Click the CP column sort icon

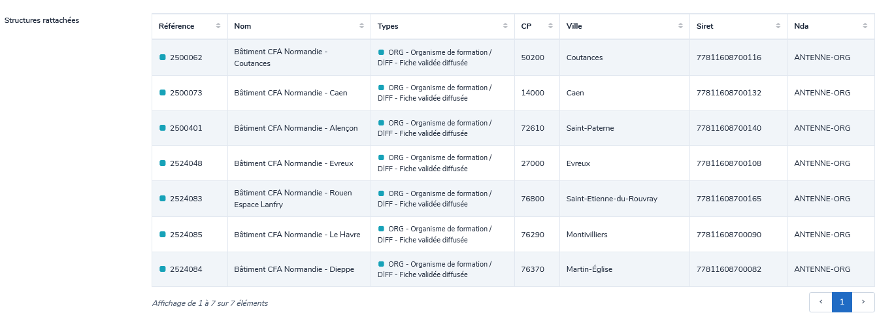pos(550,26)
